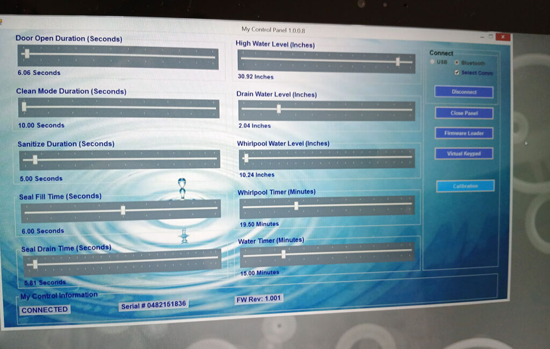Viewport: 550px width, 349px height.
Task: Open the Firmware Loader
Action: pos(464,133)
